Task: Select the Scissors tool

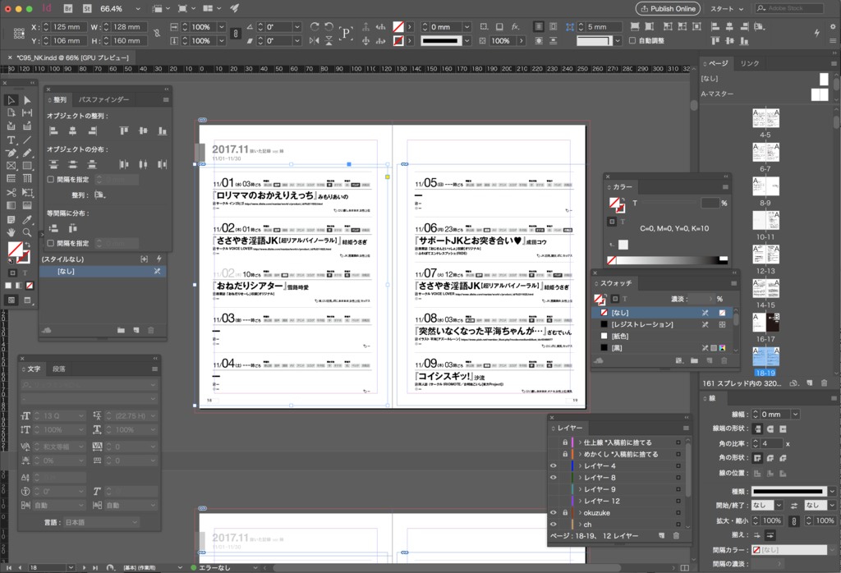Action: click(11, 192)
